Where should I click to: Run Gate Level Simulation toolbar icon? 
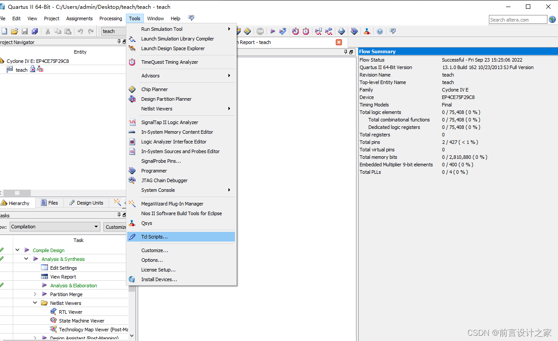pos(329,31)
